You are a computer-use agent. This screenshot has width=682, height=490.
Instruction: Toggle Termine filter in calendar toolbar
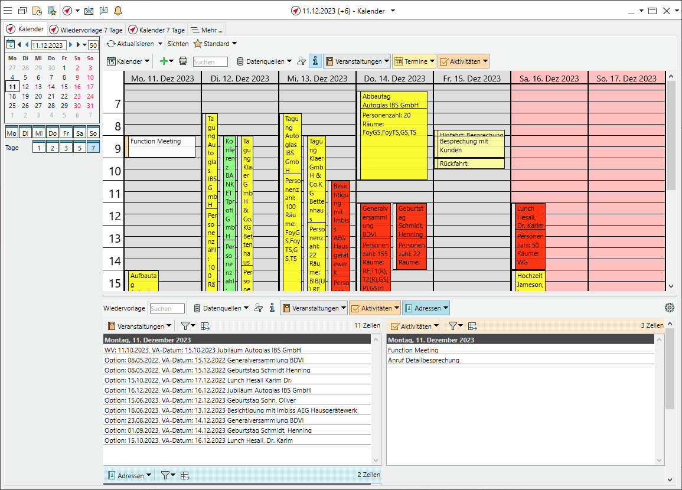pyautogui.click(x=414, y=61)
